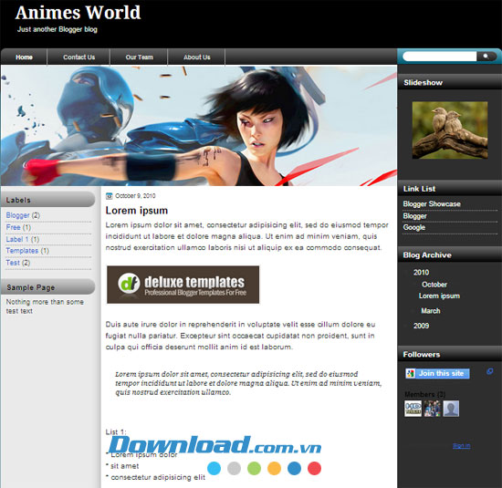The height and width of the screenshot is (488, 502).
Task: Click the Members (3) text
Action: point(424,394)
